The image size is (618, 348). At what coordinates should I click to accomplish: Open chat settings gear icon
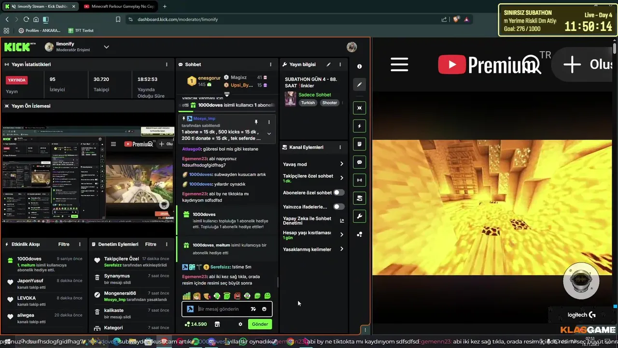(240, 324)
